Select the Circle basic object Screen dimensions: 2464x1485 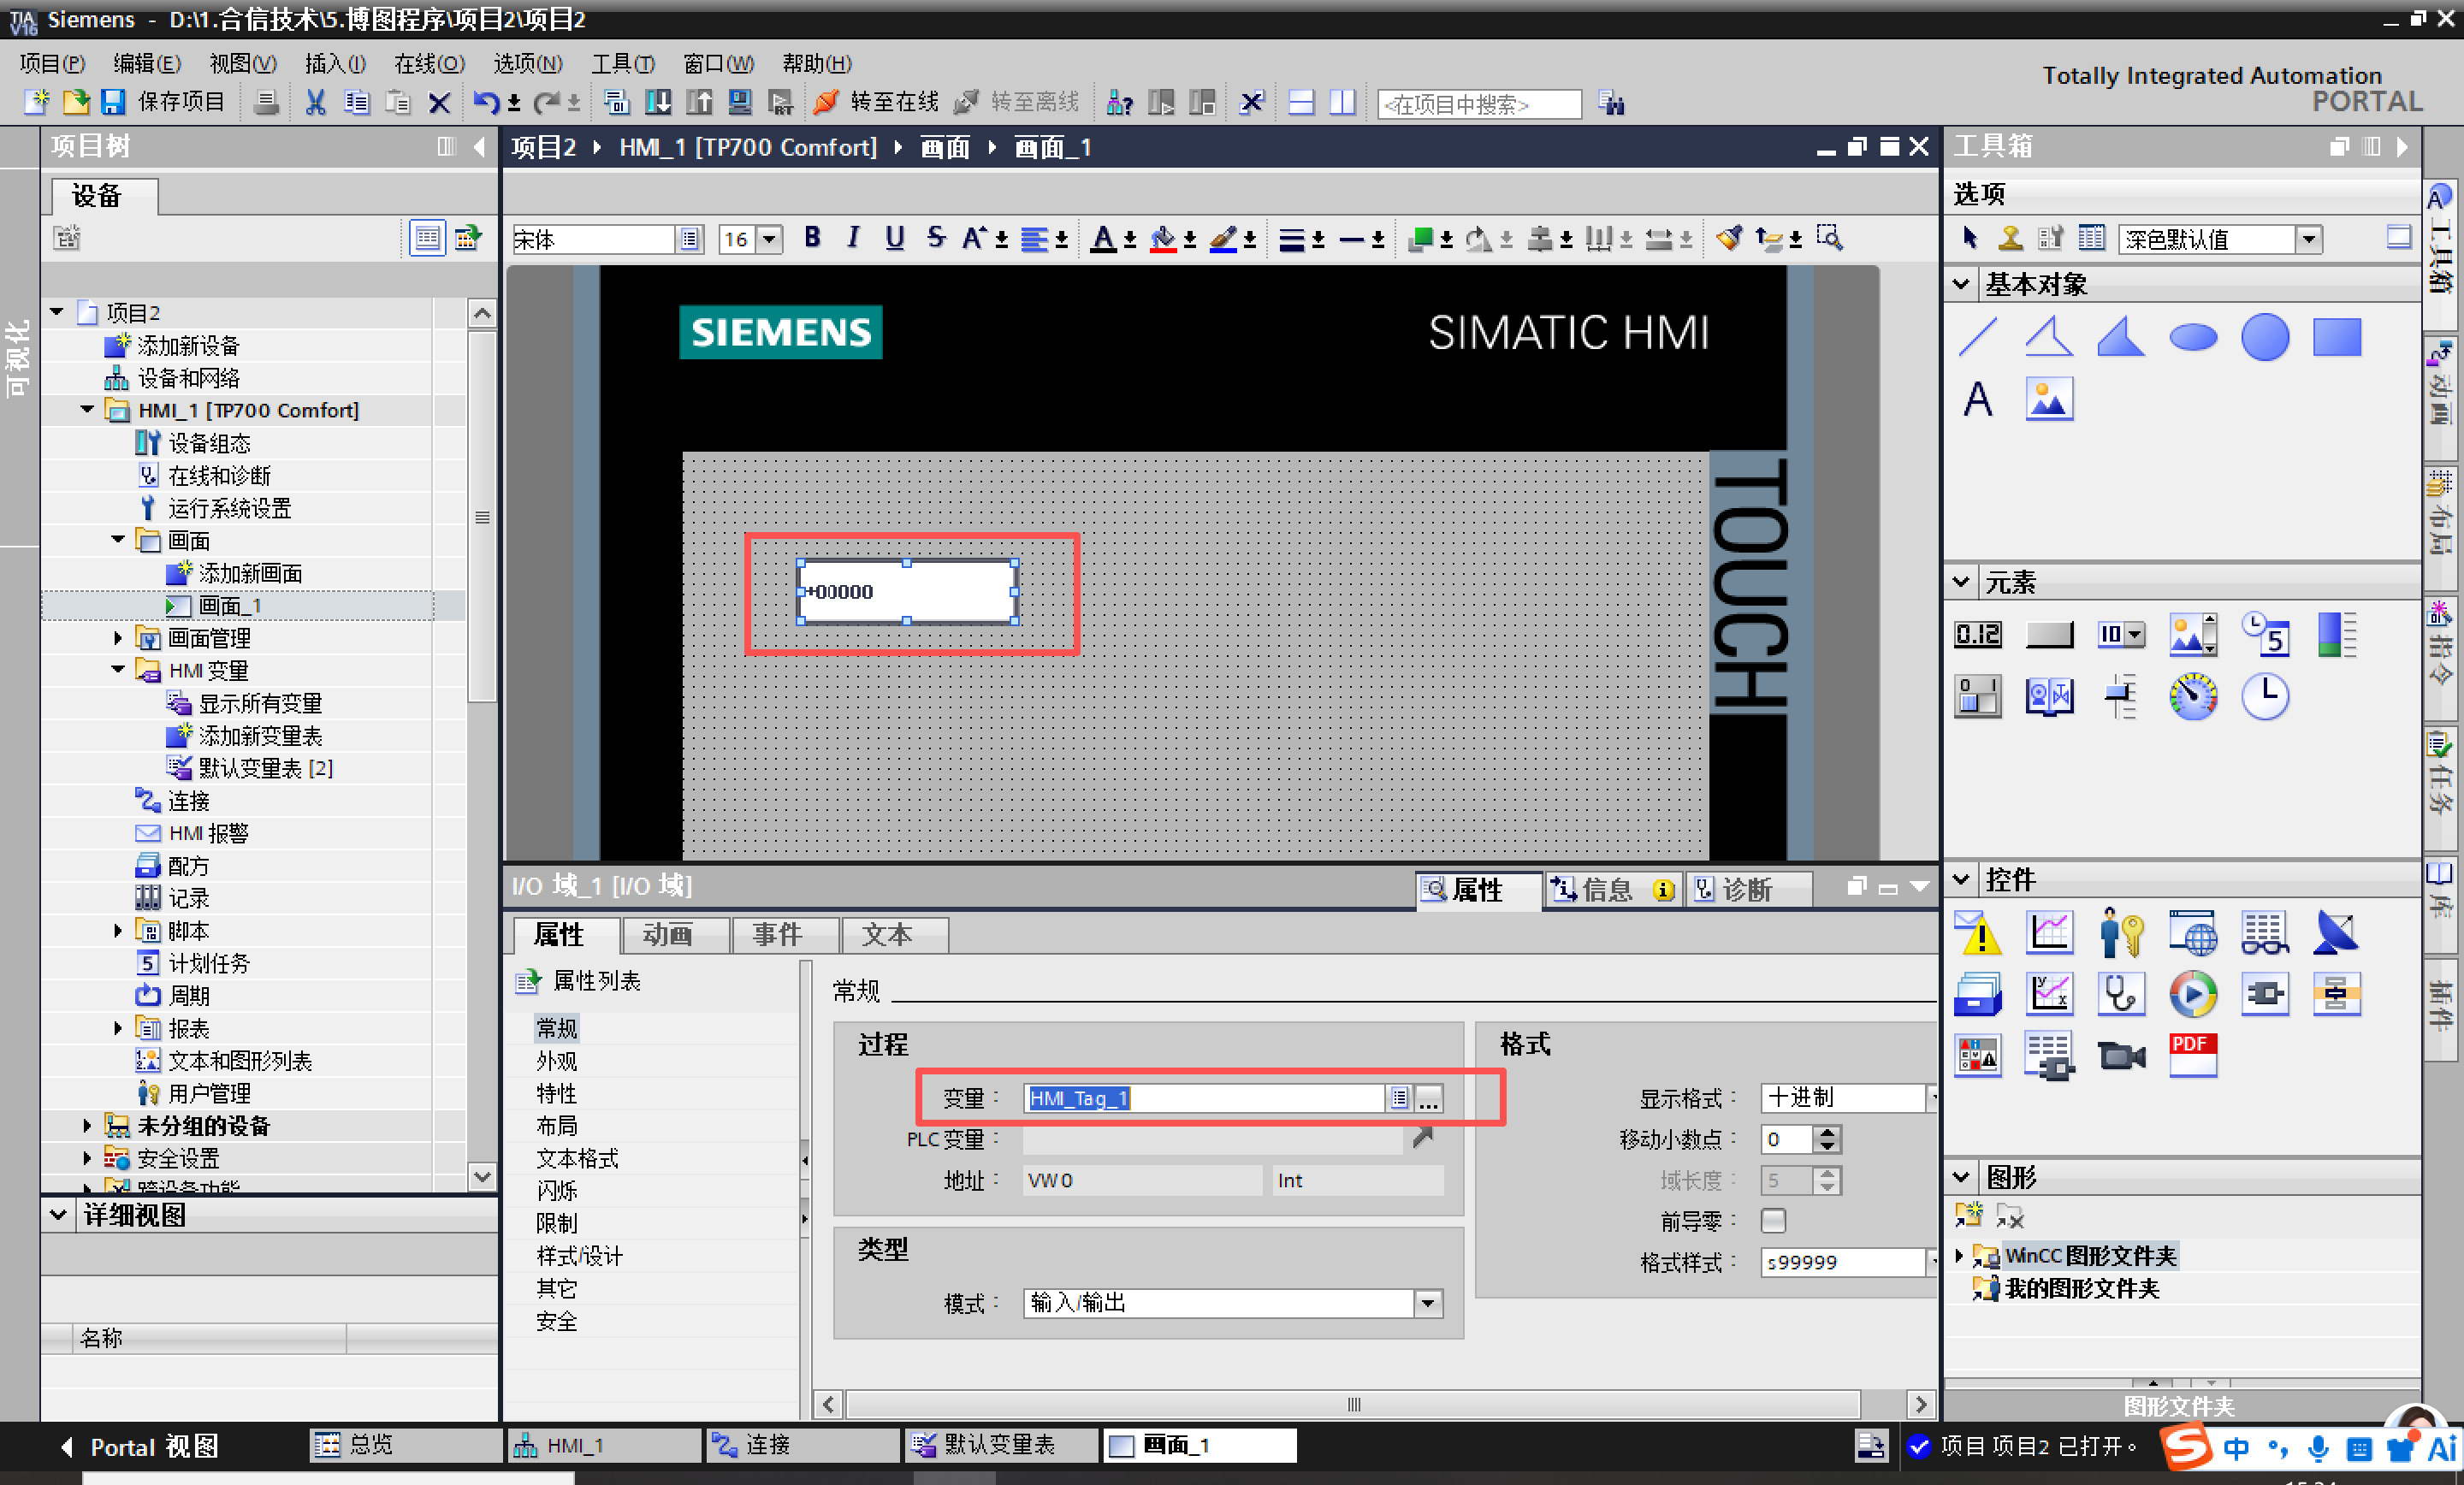click(2264, 337)
